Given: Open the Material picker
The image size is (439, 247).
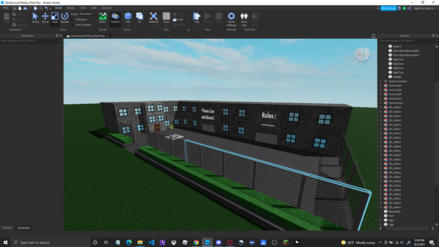Looking at the screenshot, I should (153, 17).
